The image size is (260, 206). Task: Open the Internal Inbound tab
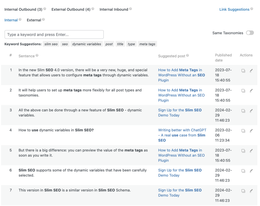[x=114, y=10]
